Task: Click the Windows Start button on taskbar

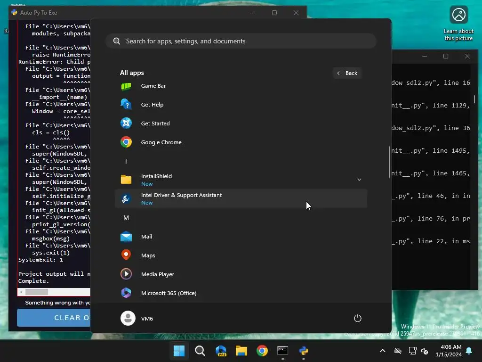Action: 179,351
